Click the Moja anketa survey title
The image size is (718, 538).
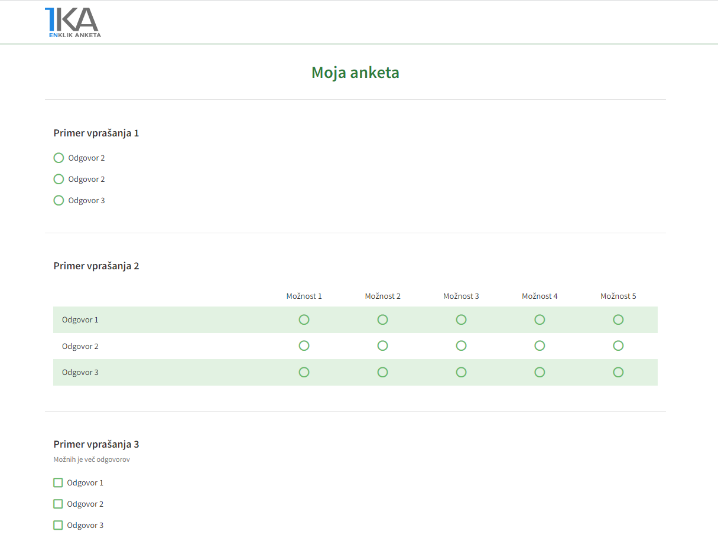(x=355, y=73)
